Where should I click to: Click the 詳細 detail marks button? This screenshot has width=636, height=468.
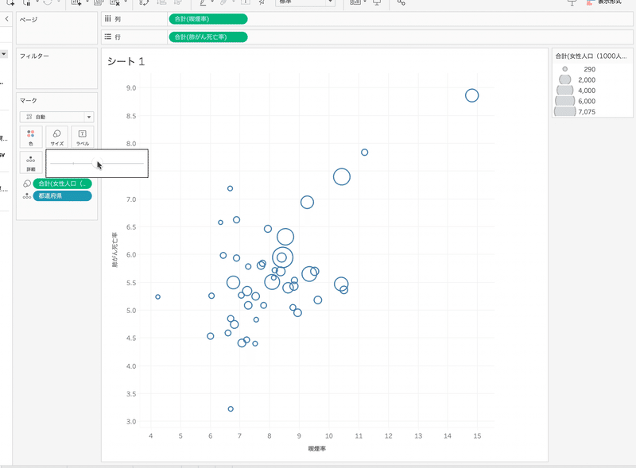point(31,162)
